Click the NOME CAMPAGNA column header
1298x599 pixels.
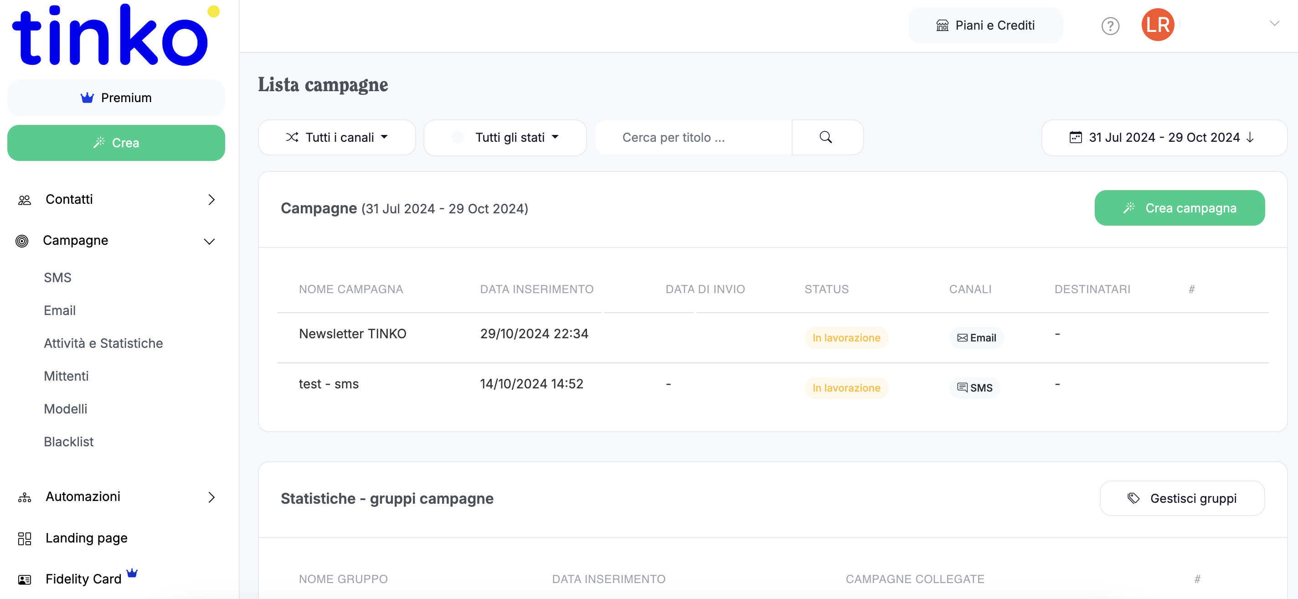point(350,289)
